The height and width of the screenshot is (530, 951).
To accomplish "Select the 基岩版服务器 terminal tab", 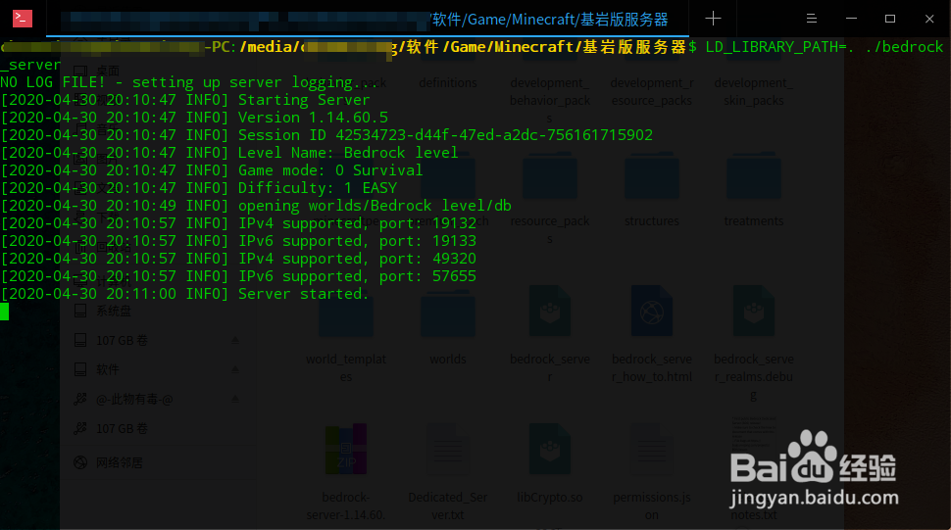I will tap(368, 20).
